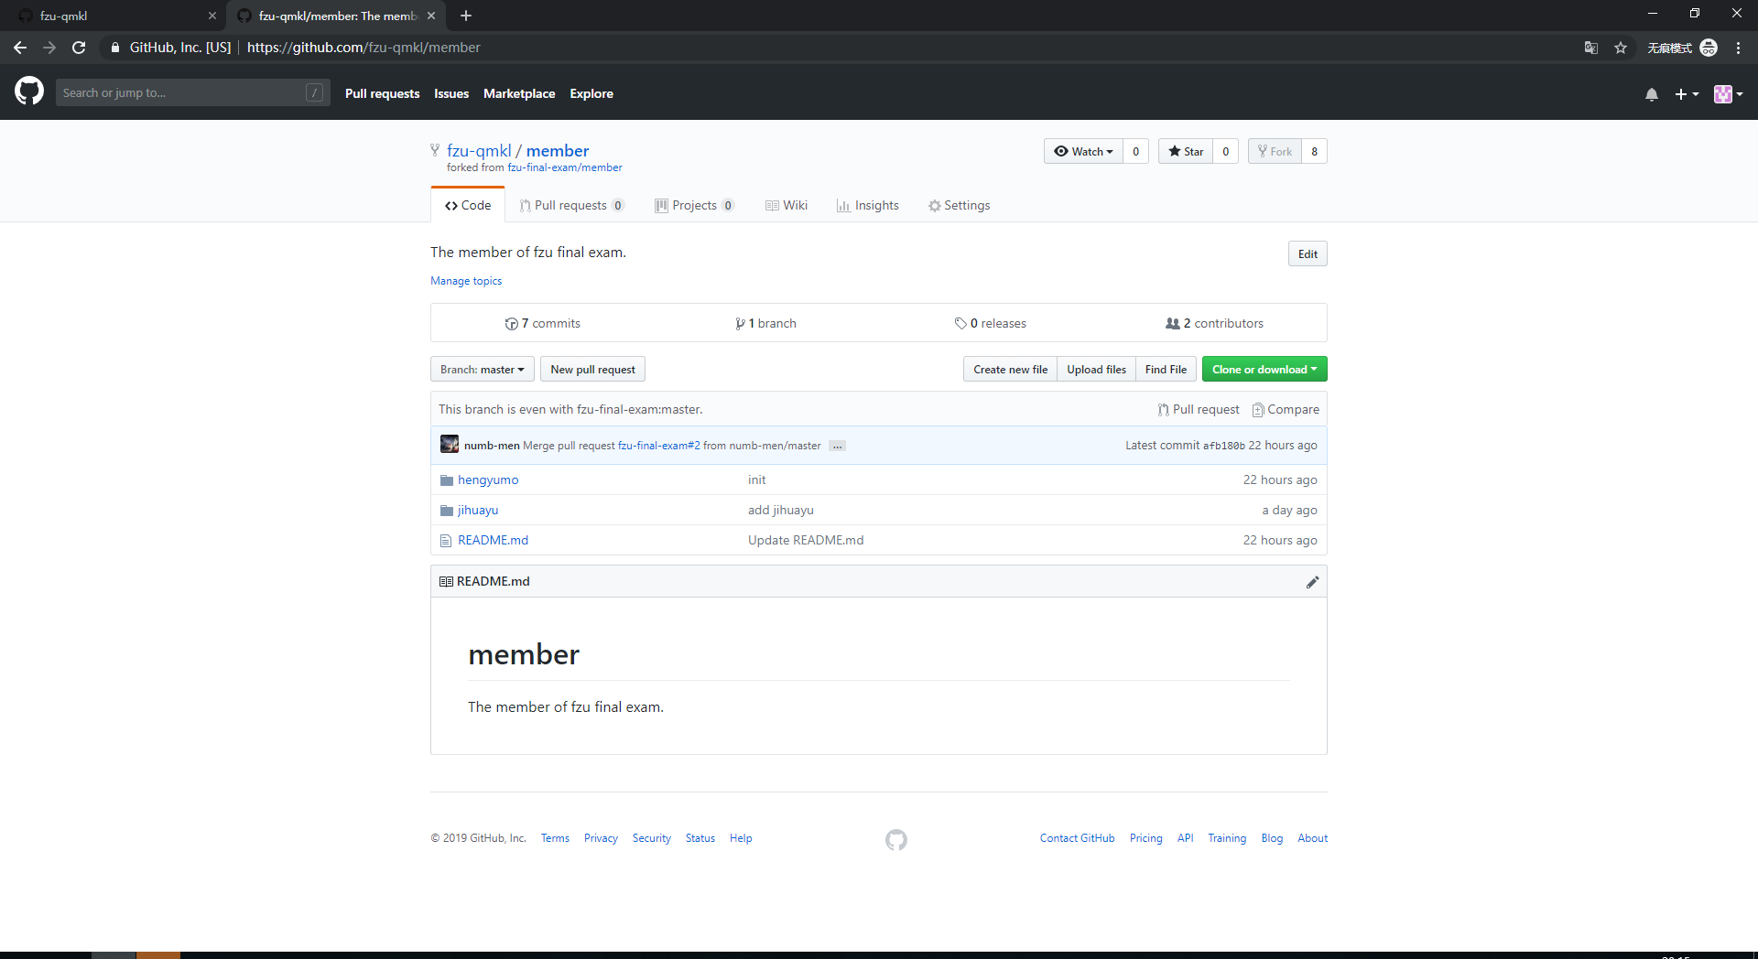Click the translate page icon
The height and width of the screenshot is (959, 1758).
pyautogui.click(x=1591, y=48)
